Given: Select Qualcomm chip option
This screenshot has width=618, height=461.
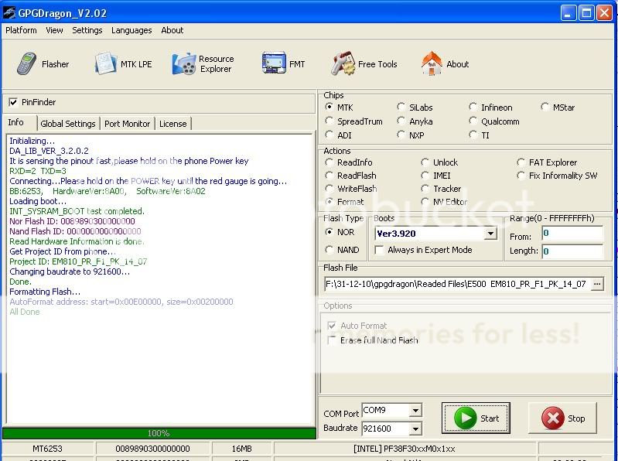Looking at the screenshot, I should (473, 121).
